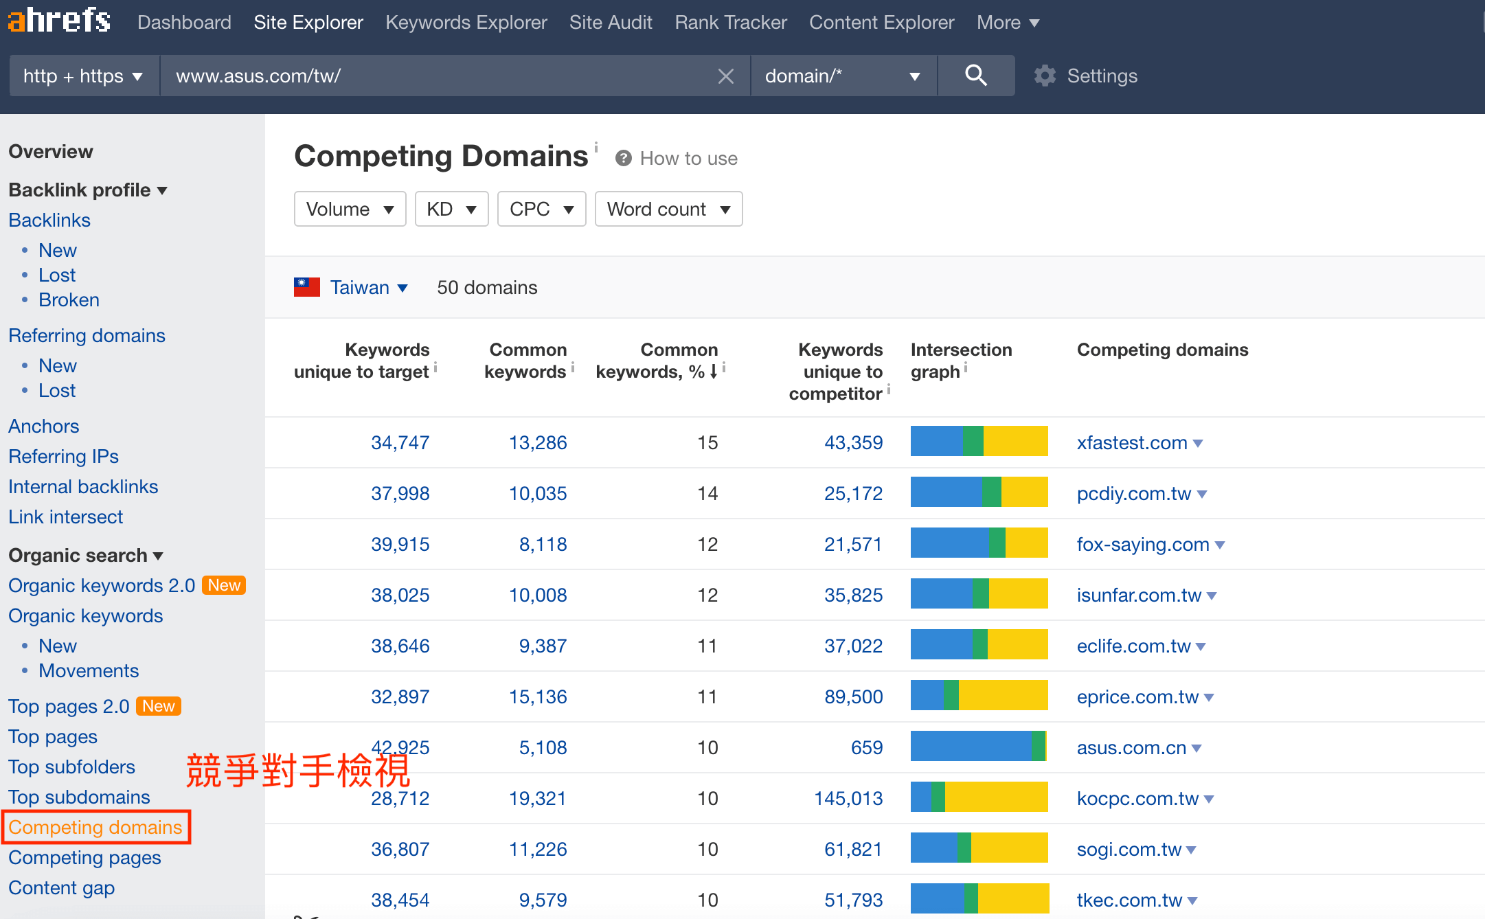Open Site Explorer tab
The image size is (1485, 919).
(x=308, y=23)
